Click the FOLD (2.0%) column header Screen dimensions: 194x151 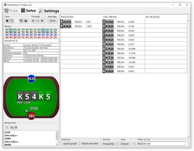point(81,17)
